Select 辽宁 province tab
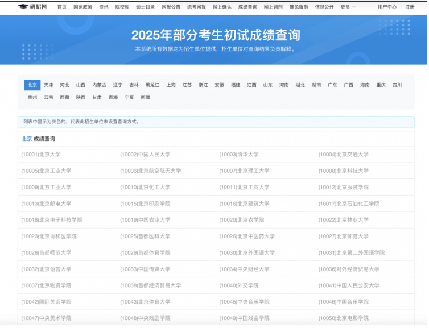Viewport: 429px width, 328px height. coord(118,85)
